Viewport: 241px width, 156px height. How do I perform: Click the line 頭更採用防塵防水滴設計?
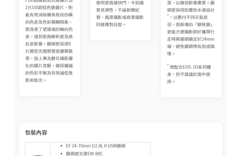click(191, 10)
